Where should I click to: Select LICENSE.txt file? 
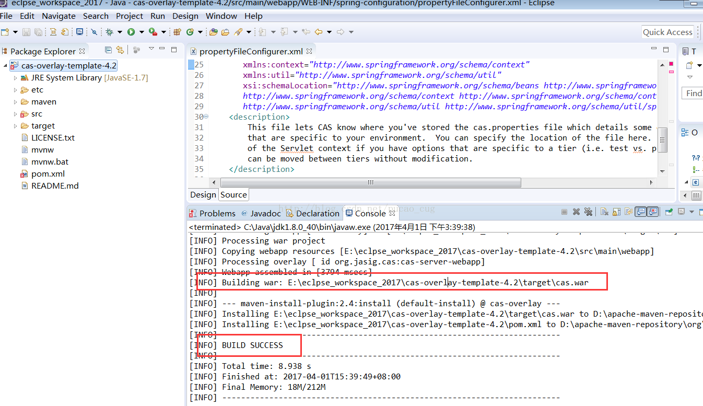(48, 138)
